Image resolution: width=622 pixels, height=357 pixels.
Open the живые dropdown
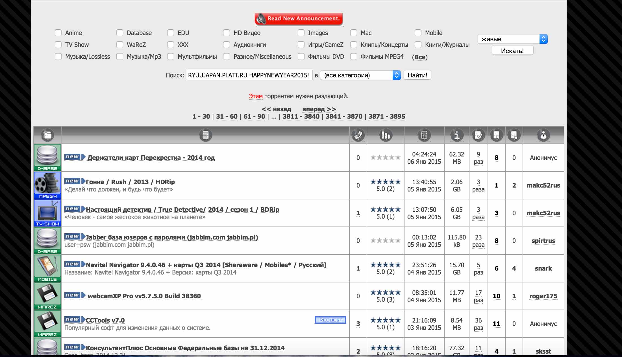point(512,39)
